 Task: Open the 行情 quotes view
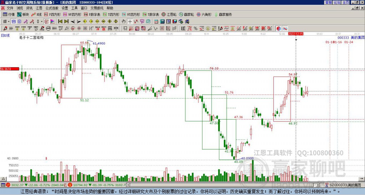[9, 14]
